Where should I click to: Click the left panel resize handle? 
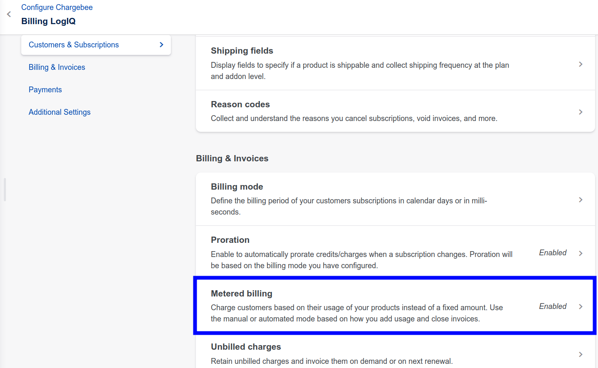5,190
